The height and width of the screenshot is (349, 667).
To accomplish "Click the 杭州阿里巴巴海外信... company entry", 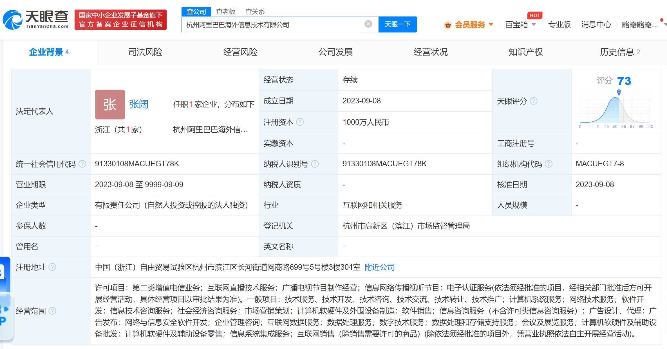I will [211, 130].
